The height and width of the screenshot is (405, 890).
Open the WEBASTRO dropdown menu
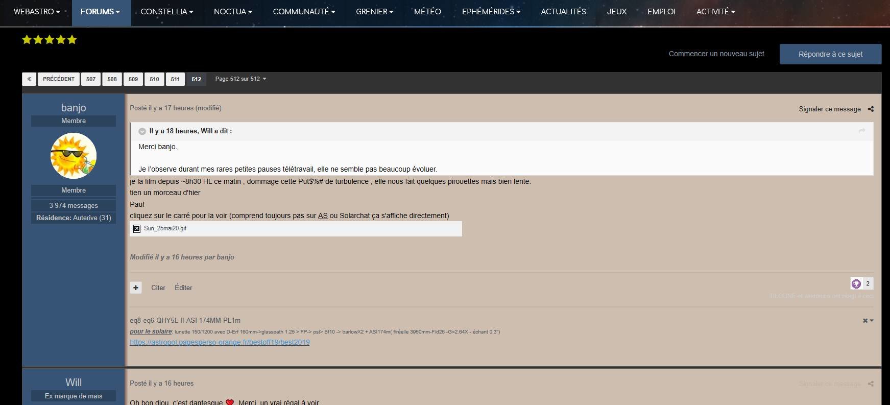37,12
